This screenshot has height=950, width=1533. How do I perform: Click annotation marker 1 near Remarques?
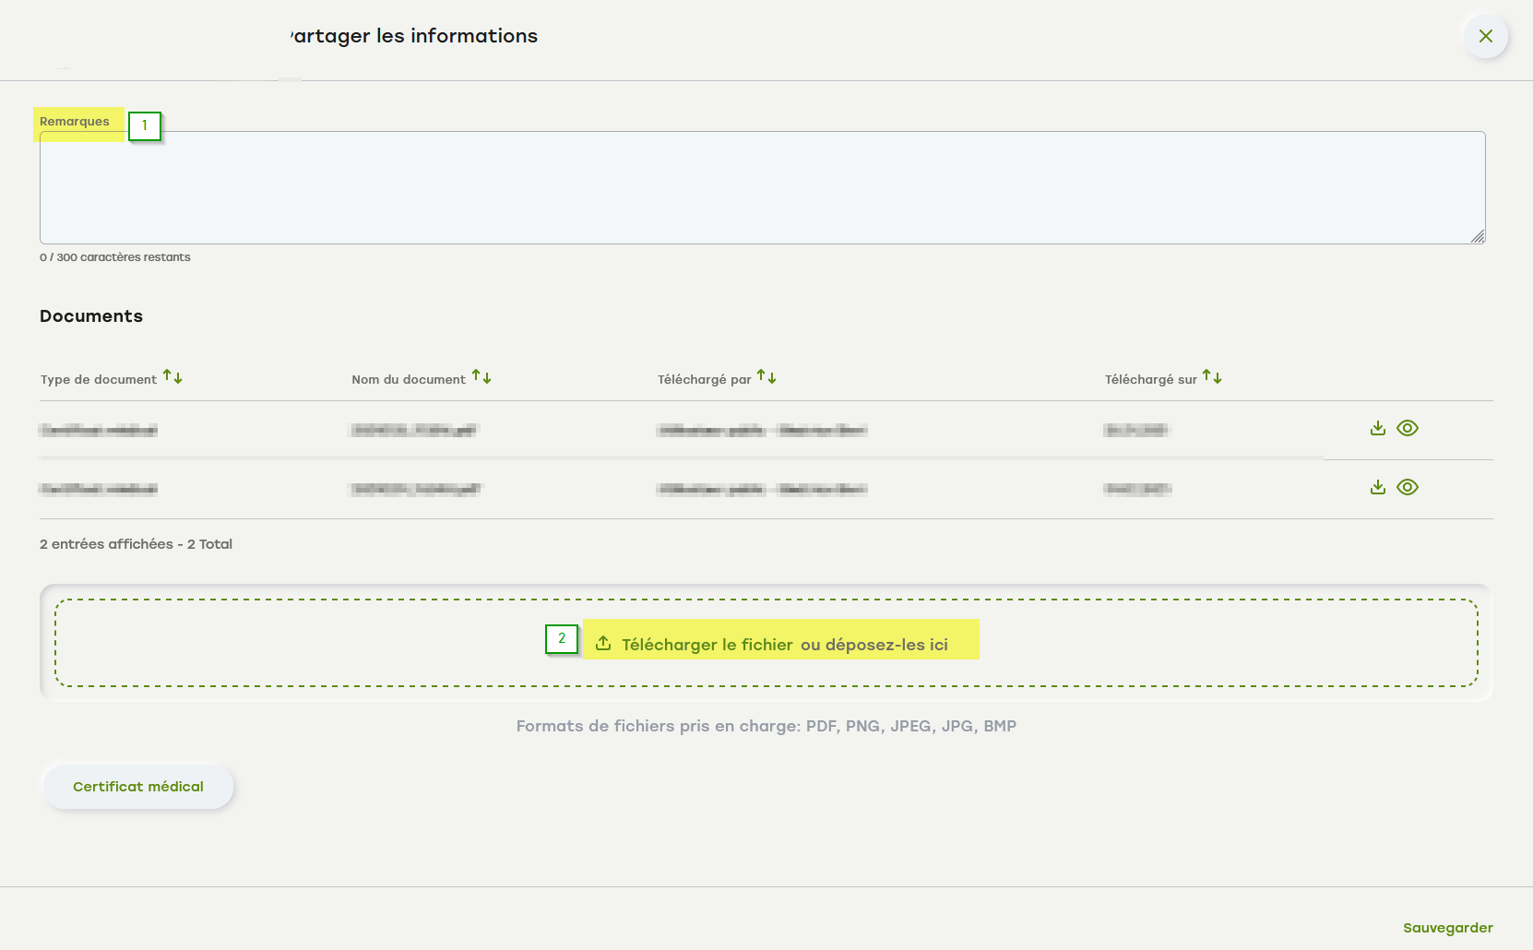(x=145, y=126)
